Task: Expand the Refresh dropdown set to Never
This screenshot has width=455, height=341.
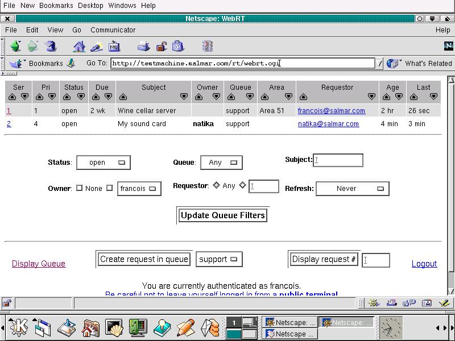Action: 352,189
